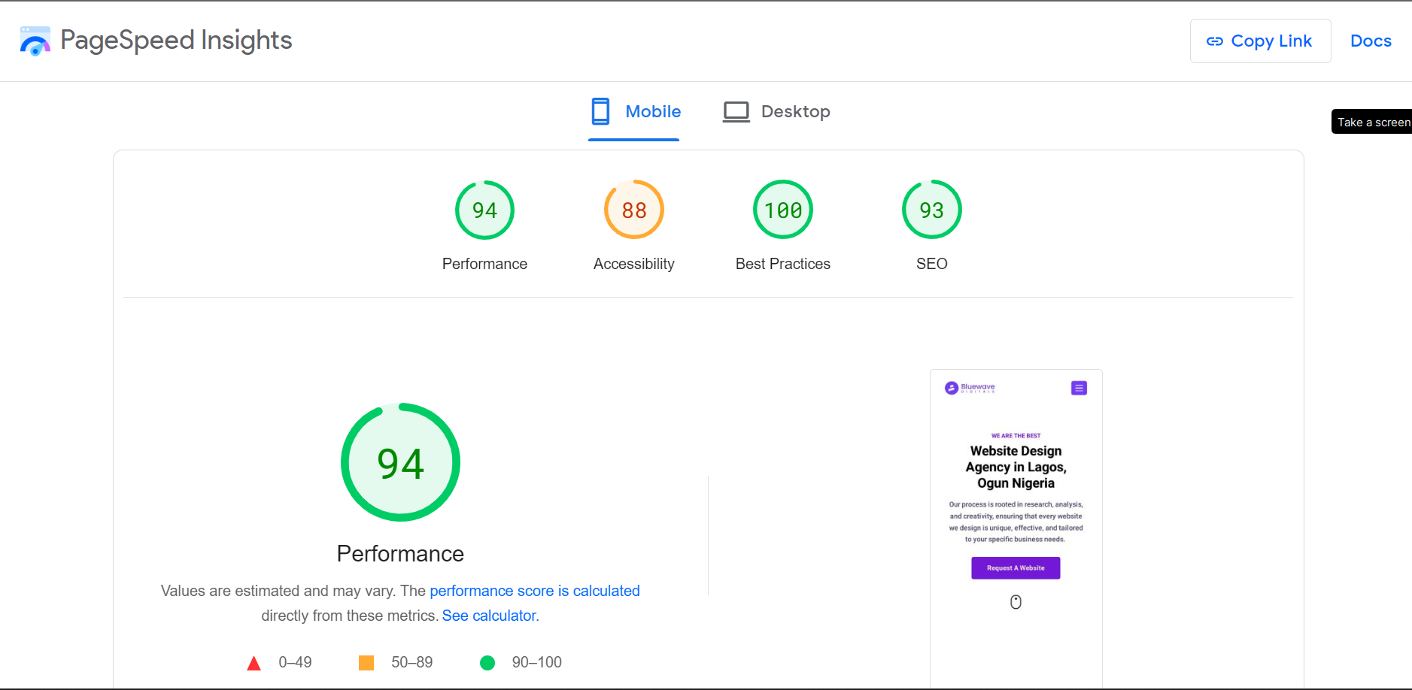
Task: Click the large 94 Performance progress ring
Action: point(400,462)
